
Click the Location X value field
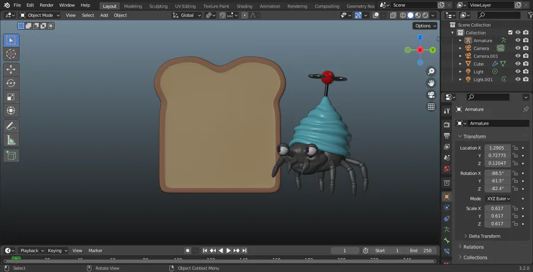(x=497, y=148)
